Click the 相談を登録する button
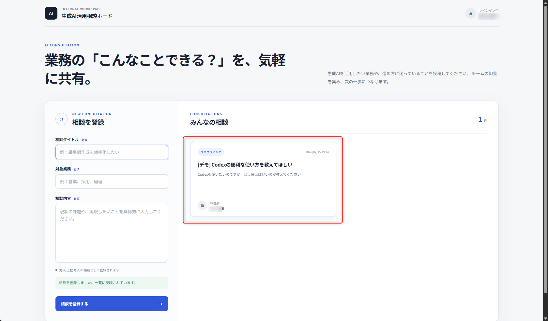 pos(112,304)
